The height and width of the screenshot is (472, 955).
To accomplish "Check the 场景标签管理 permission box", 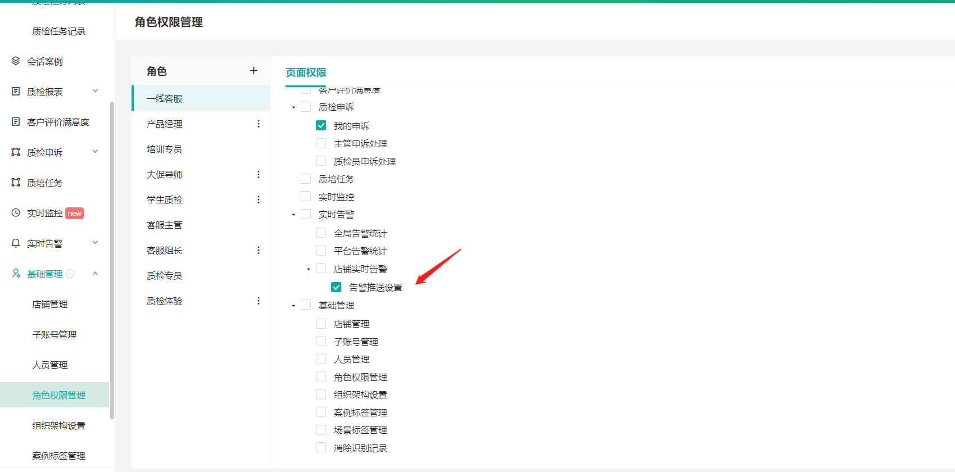I will (321, 429).
